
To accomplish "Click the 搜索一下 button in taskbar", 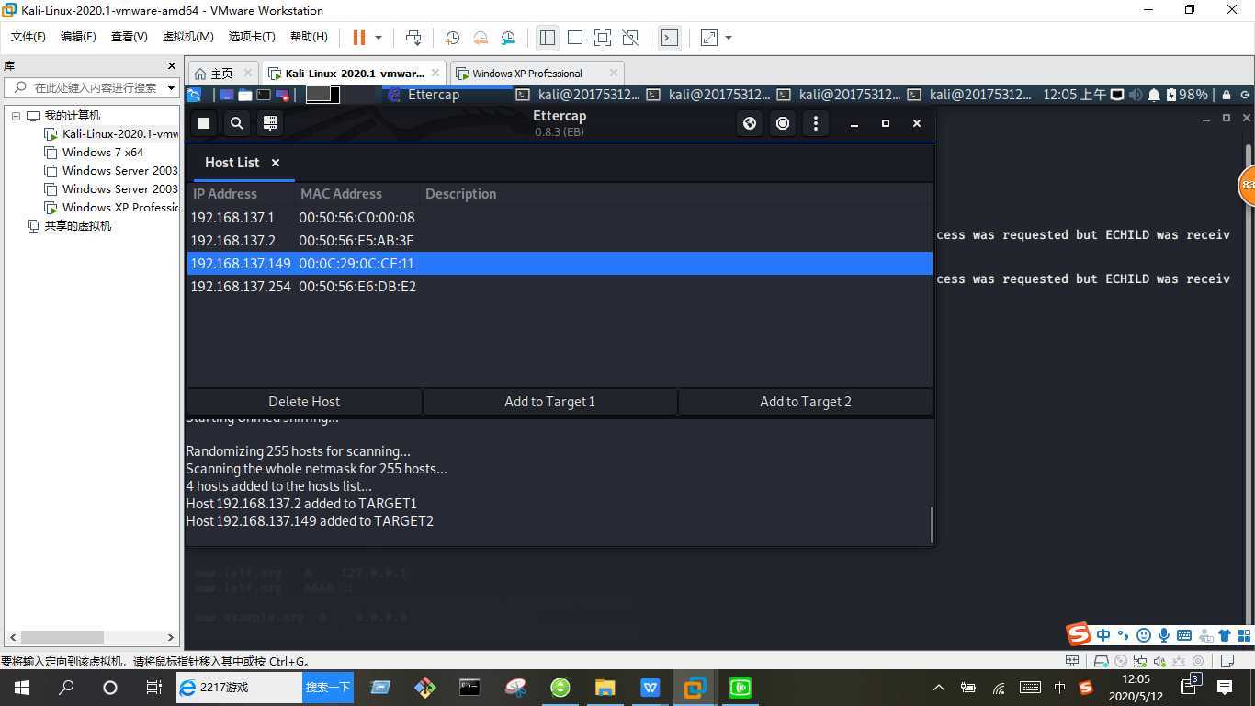I will [x=328, y=688].
